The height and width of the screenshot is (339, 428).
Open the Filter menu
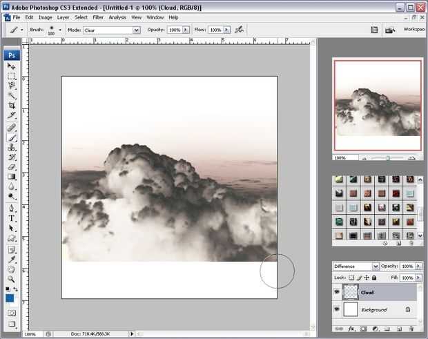click(98, 17)
